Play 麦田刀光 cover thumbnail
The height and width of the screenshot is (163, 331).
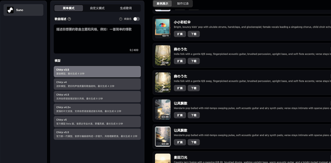163,158
